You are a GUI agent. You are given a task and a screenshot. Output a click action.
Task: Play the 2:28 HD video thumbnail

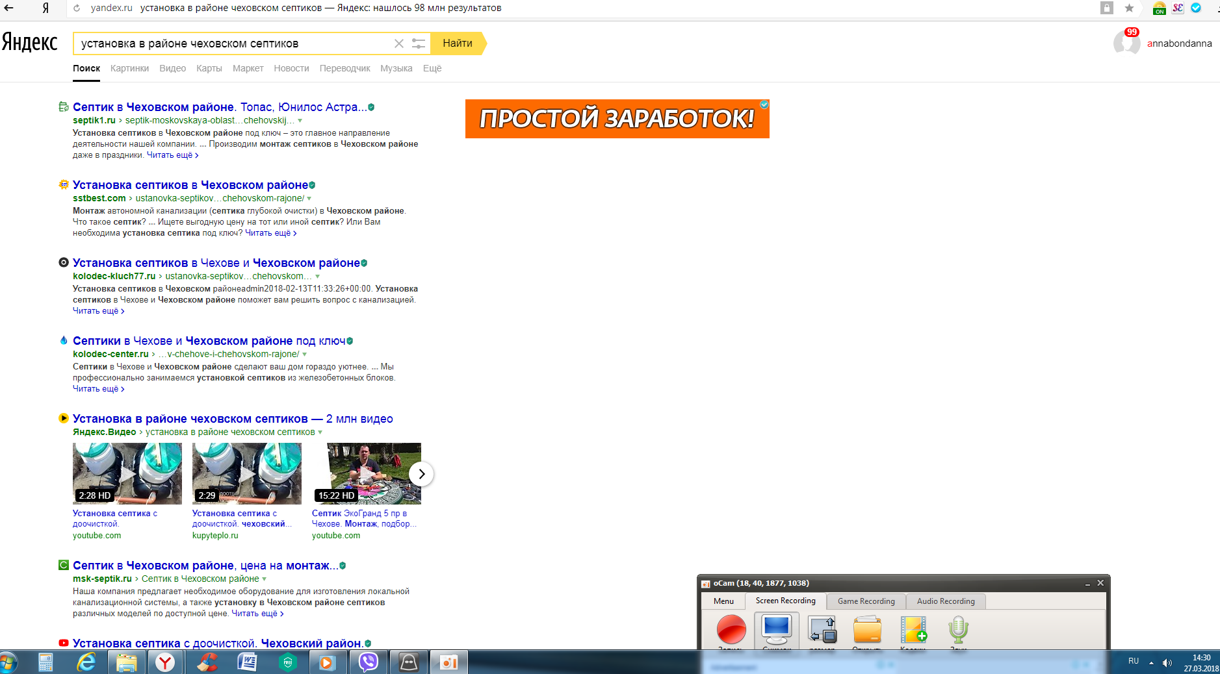pos(127,473)
